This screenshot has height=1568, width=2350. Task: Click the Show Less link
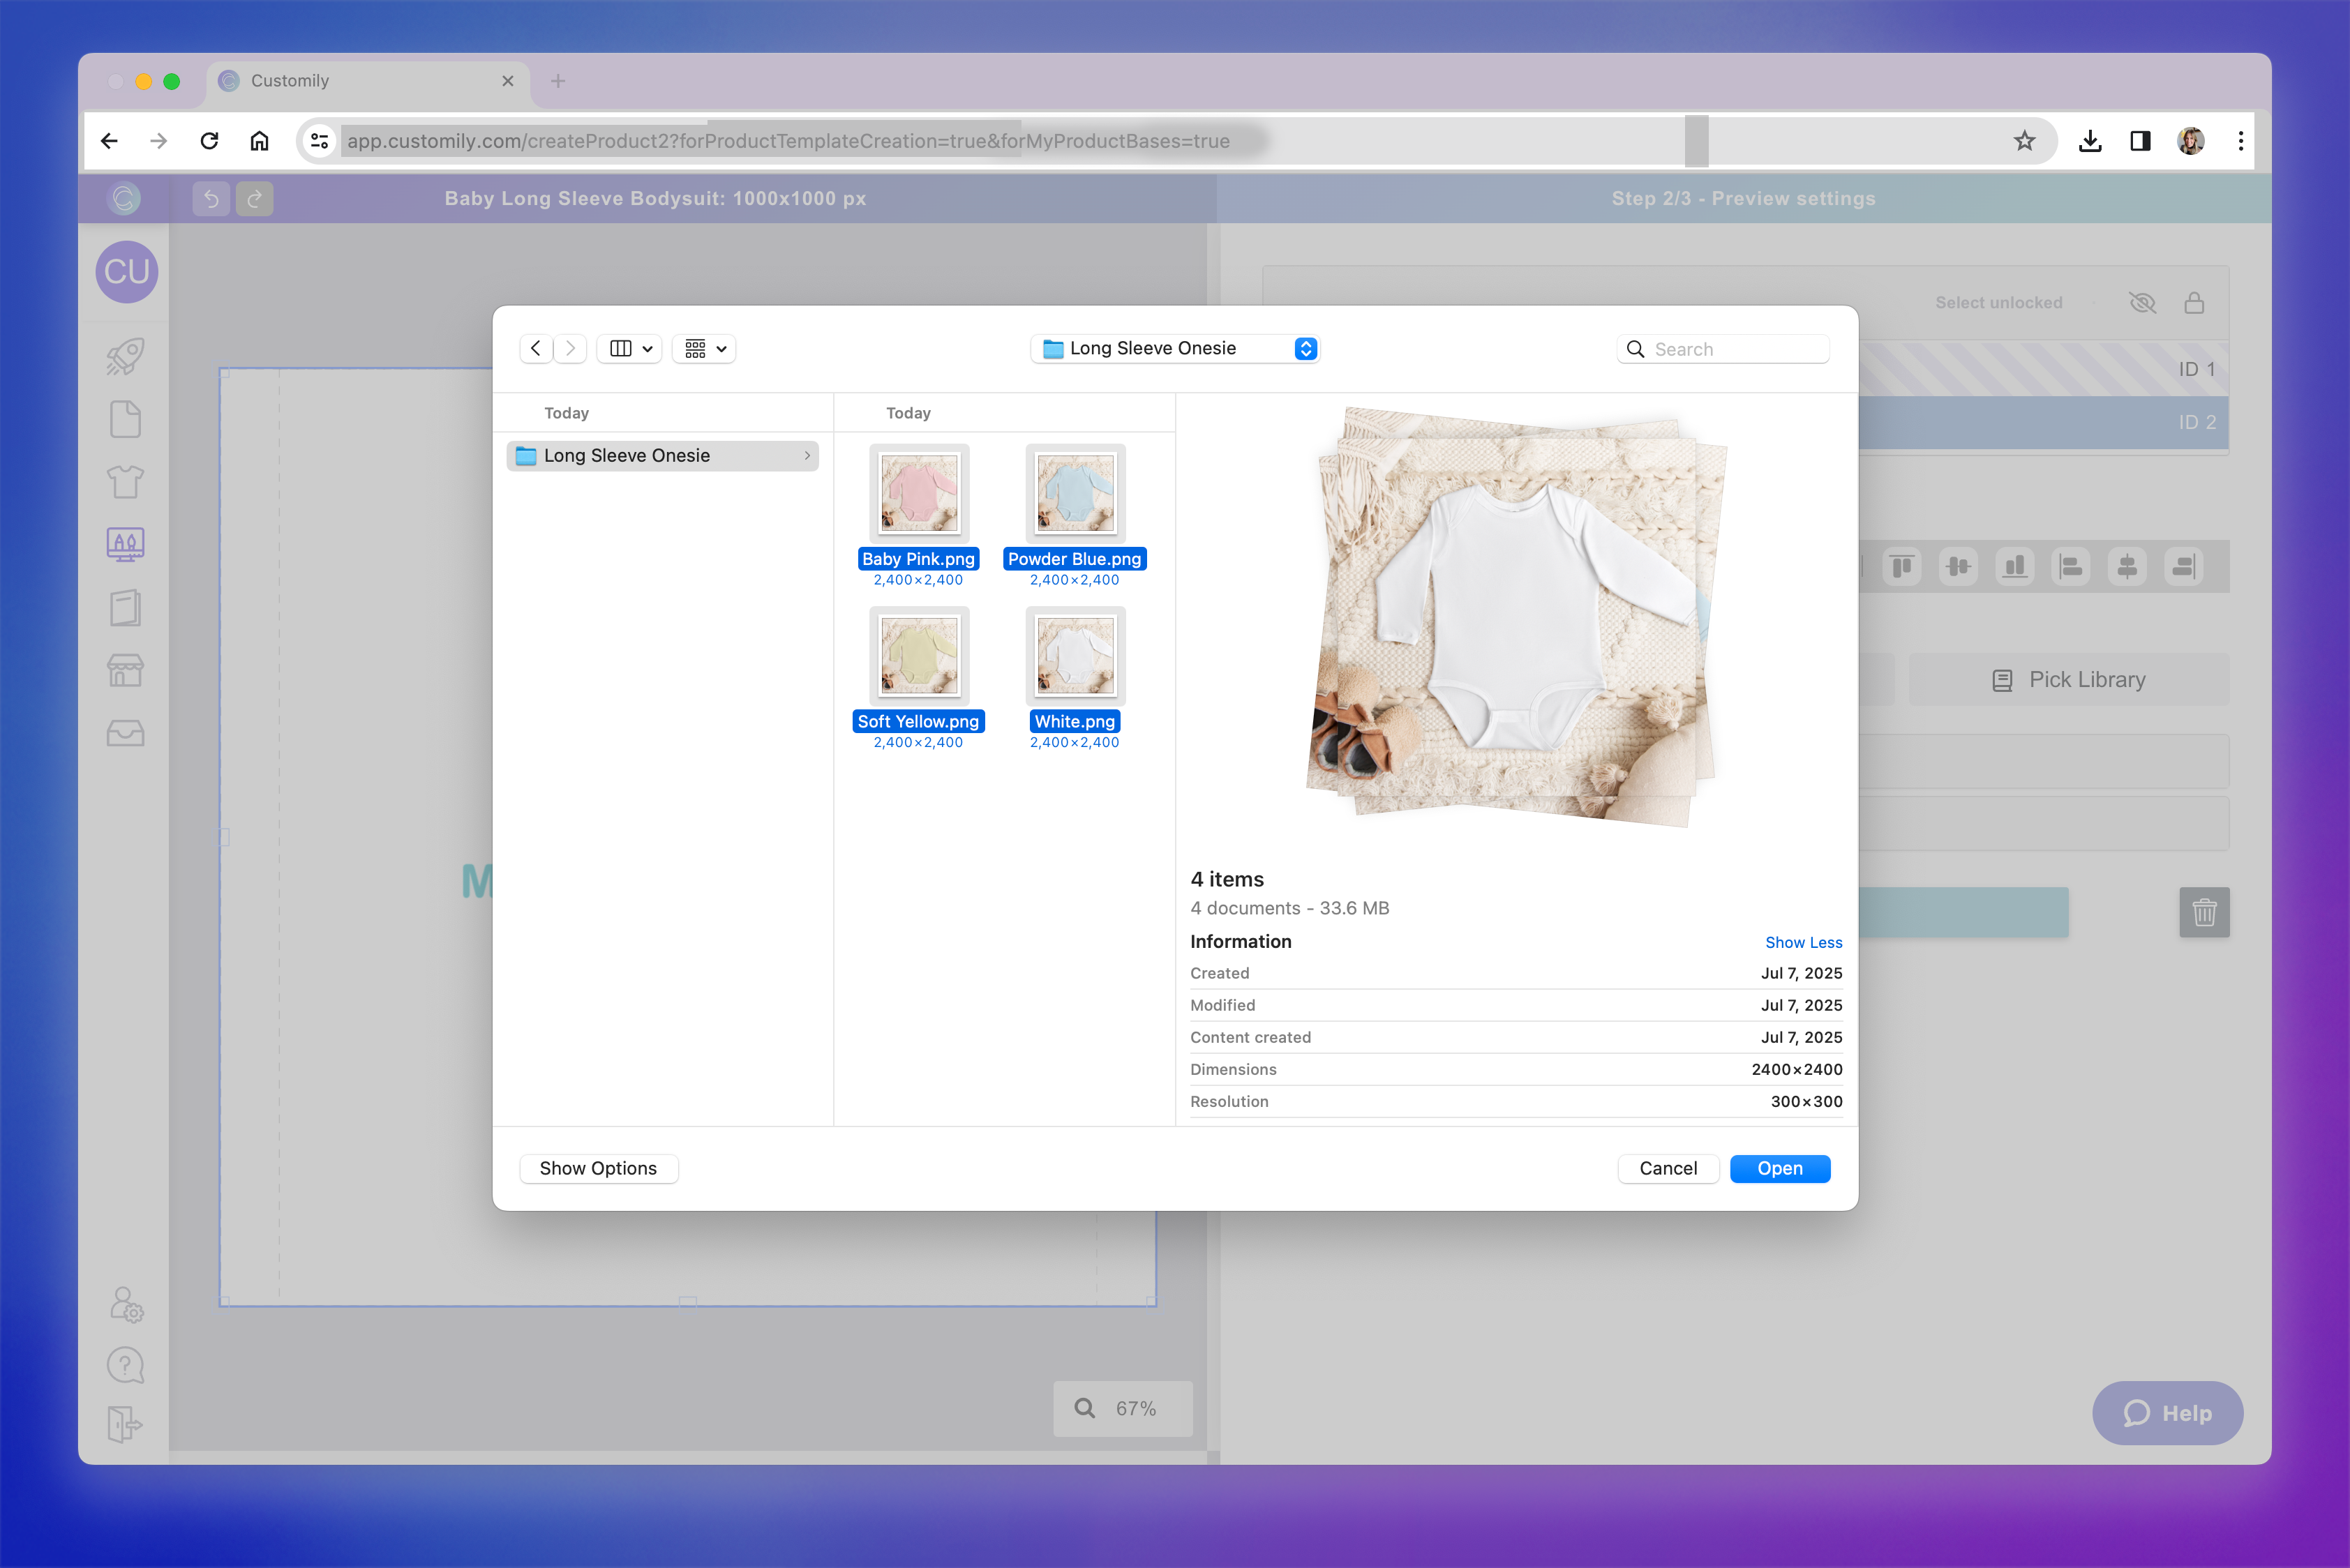(x=1803, y=942)
